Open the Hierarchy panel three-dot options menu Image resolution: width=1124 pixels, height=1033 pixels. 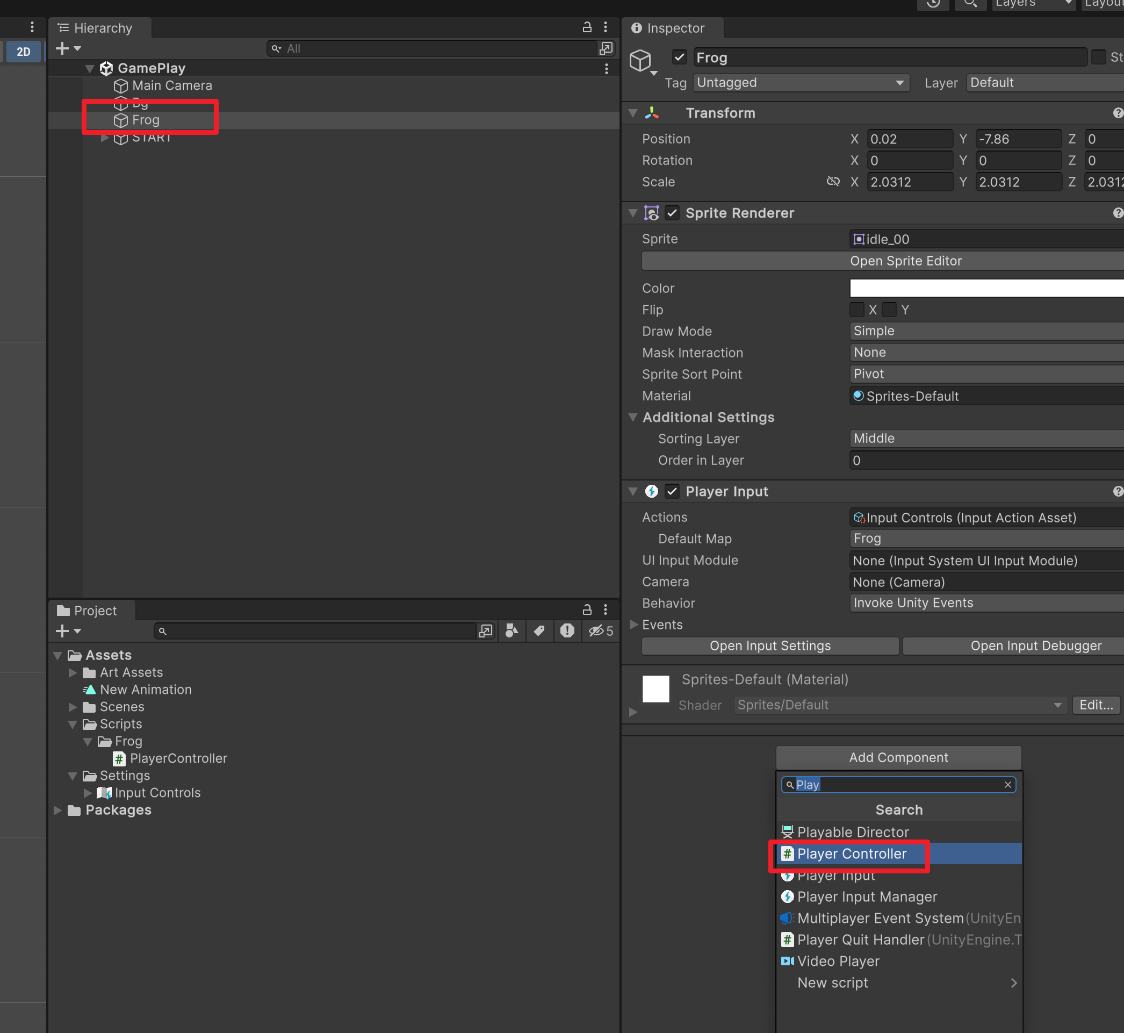[606, 27]
